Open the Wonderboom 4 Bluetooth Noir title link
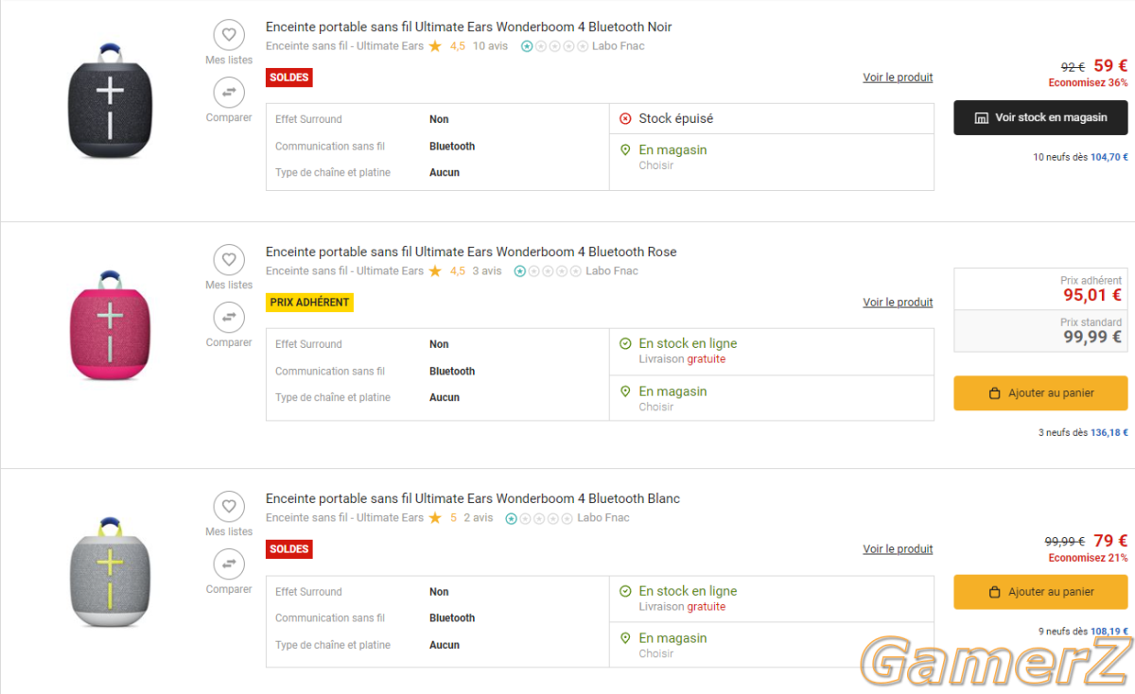 pos(469,26)
